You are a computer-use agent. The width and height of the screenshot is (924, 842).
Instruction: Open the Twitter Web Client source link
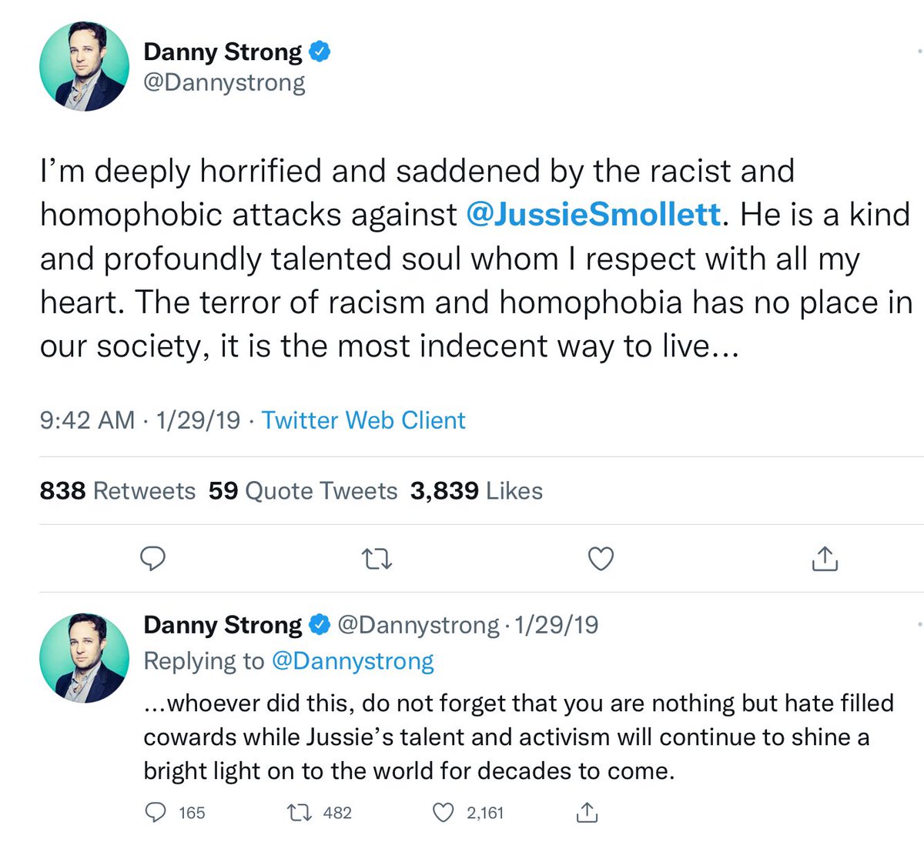coord(363,420)
